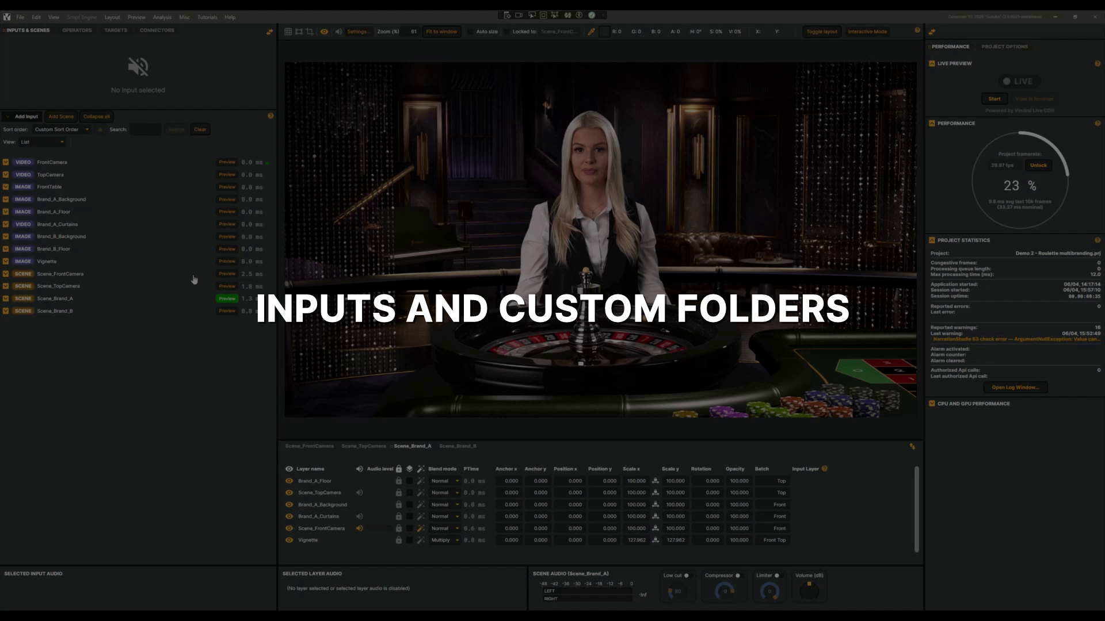Click the project settings icon in top toolbar

point(507,15)
